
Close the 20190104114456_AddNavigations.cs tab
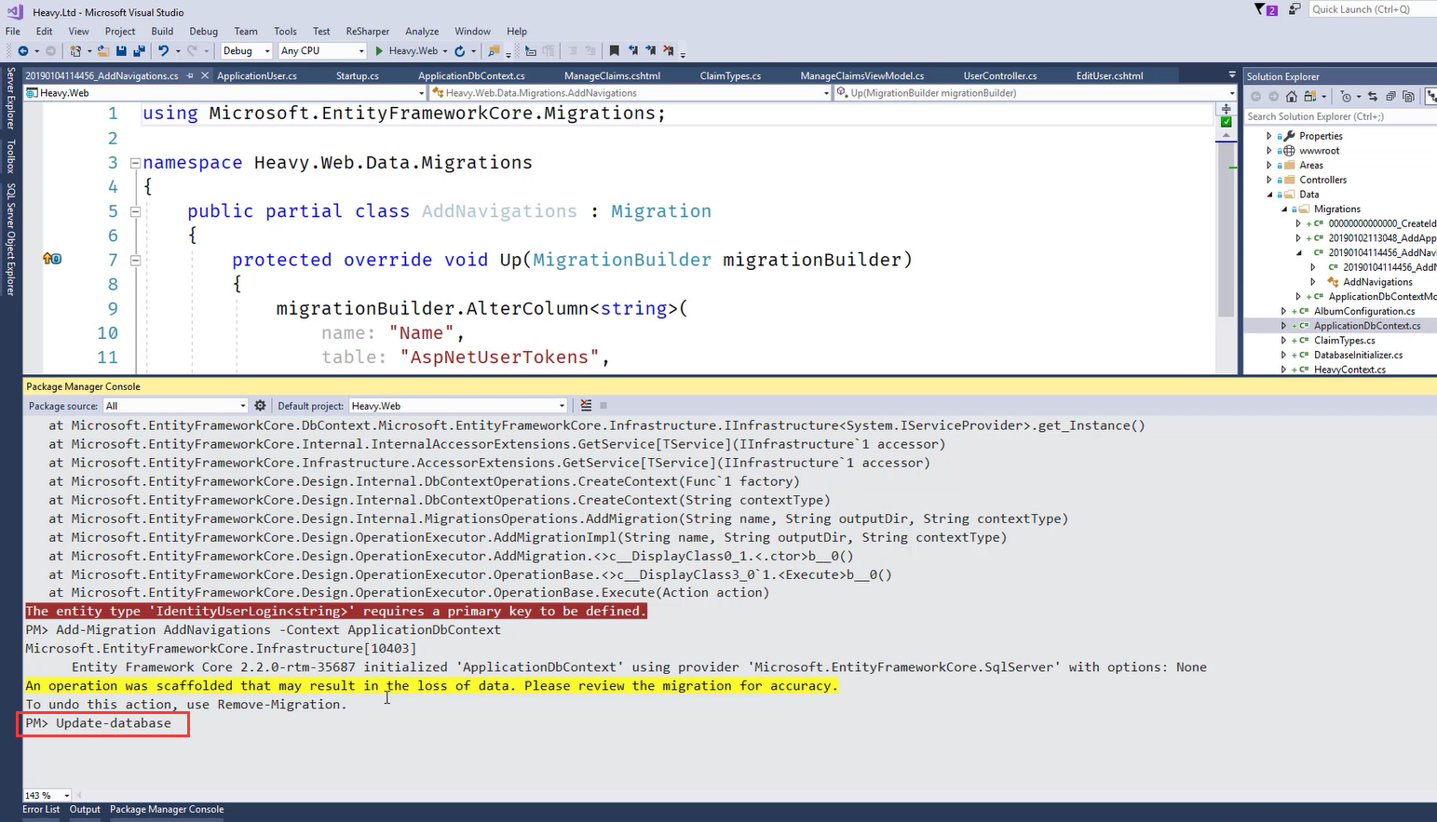tap(205, 75)
